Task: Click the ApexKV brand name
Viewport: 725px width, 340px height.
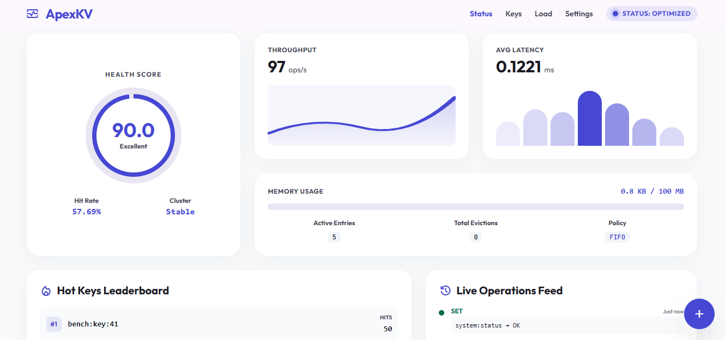Action: pyautogui.click(x=69, y=14)
